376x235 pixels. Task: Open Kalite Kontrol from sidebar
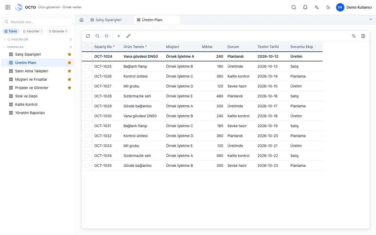click(38, 104)
